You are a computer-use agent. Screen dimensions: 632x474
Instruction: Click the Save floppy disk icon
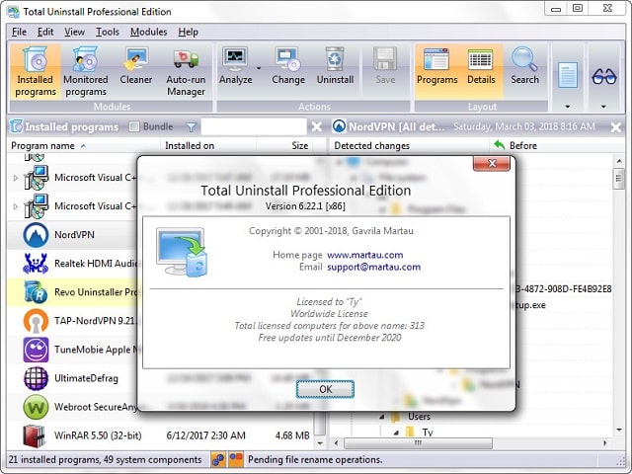(x=385, y=59)
